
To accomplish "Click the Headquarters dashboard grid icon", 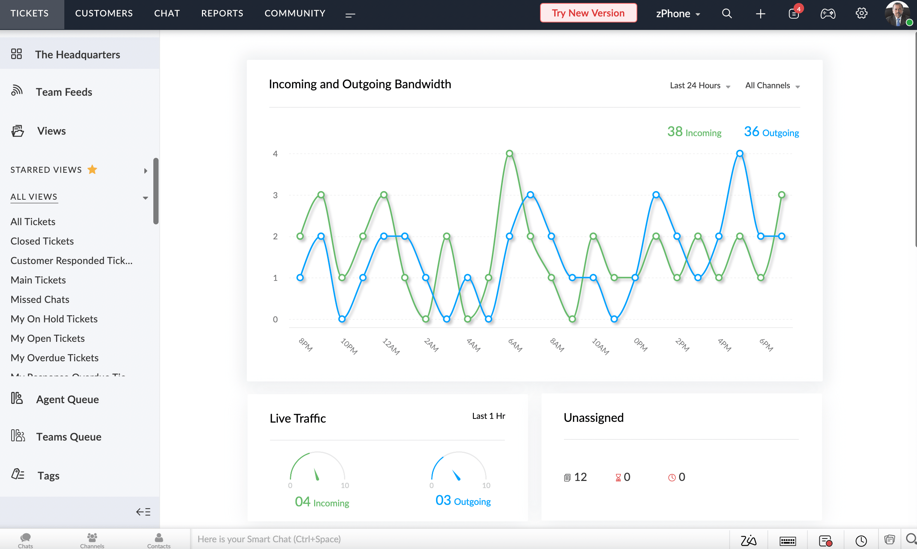I will pos(16,54).
